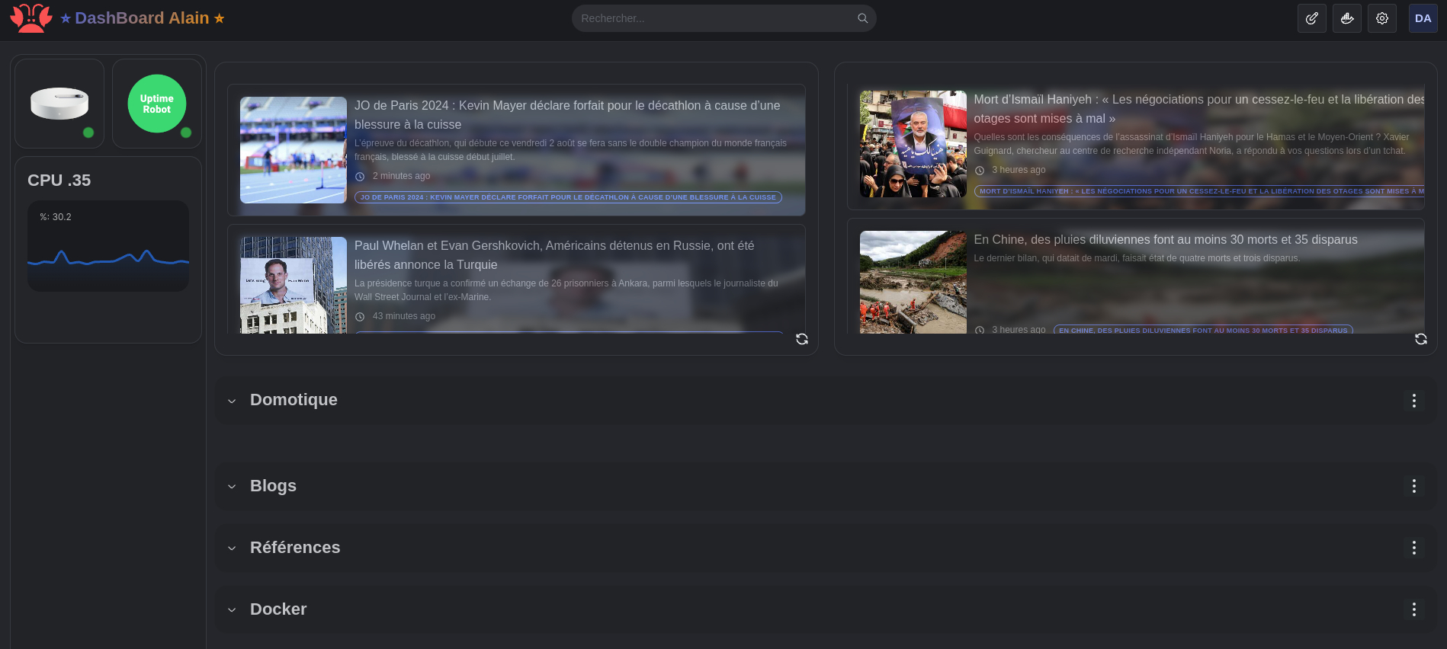This screenshot has height=649, width=1447.
Task: Open the Kevin Mayer décathlon article
Action: coord(566,114)
